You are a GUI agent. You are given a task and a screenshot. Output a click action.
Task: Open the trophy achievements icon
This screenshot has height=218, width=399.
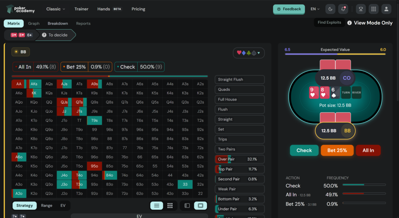[x=361, y=9]
